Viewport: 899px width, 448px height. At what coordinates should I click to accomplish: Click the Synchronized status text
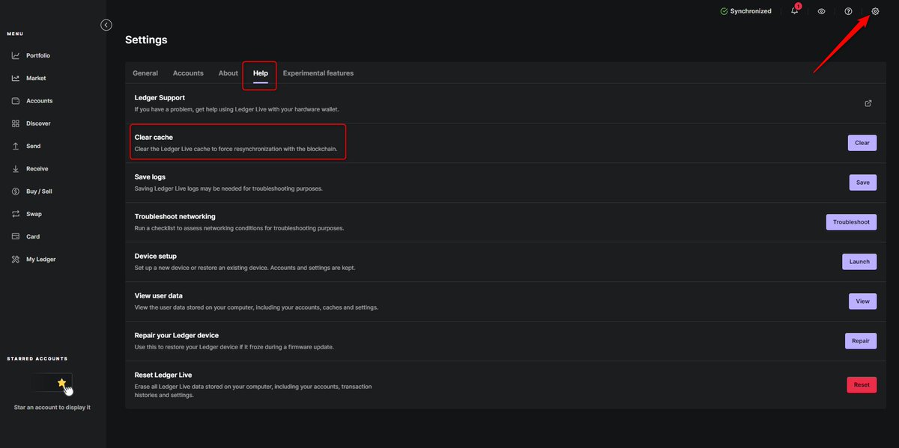pos(751,11)
